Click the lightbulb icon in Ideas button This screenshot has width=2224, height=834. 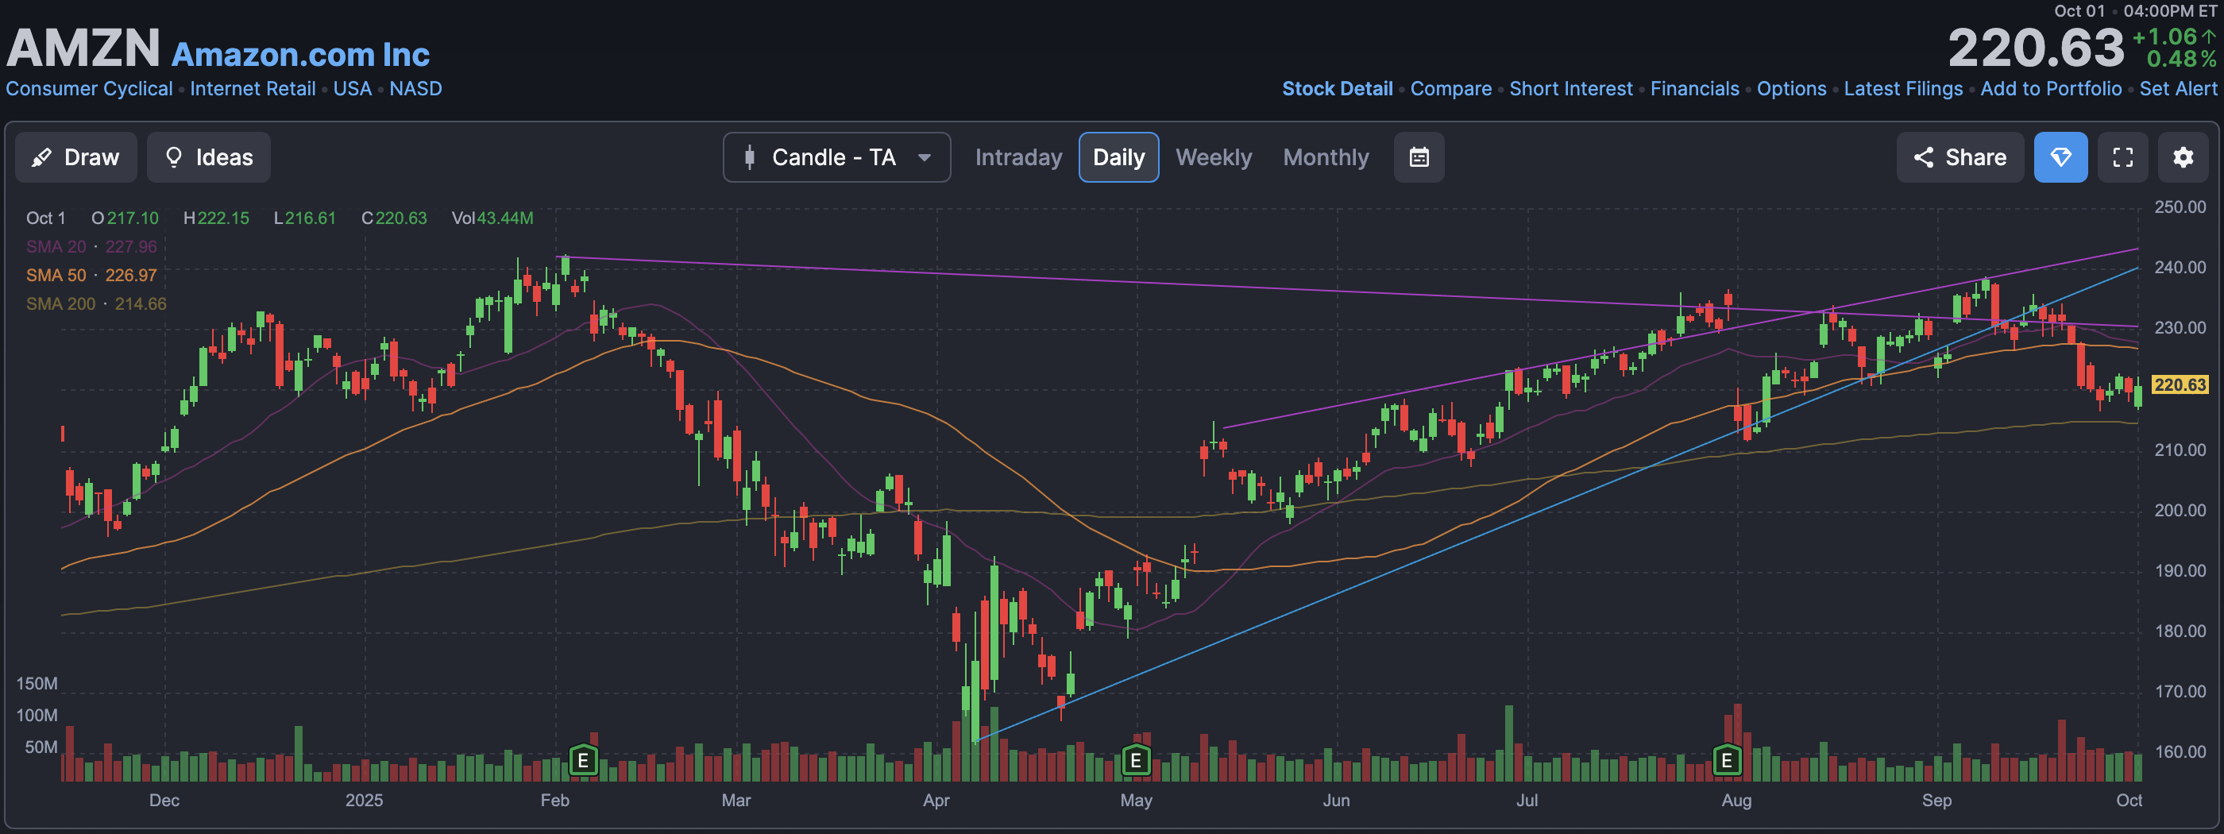(x=173, y=157)
